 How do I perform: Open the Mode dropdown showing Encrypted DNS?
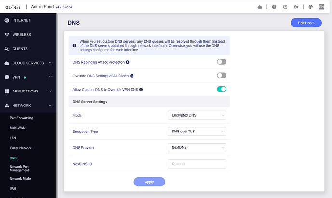coord(197,115)
